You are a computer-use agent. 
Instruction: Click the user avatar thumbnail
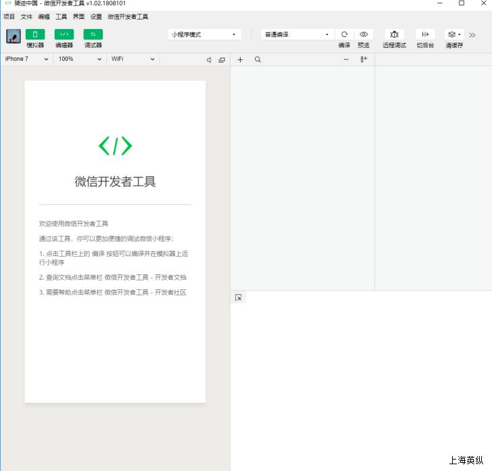tap(14, 36)
